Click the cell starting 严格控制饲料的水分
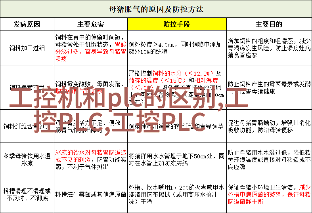The image size is (312, 213). (177, 87)
